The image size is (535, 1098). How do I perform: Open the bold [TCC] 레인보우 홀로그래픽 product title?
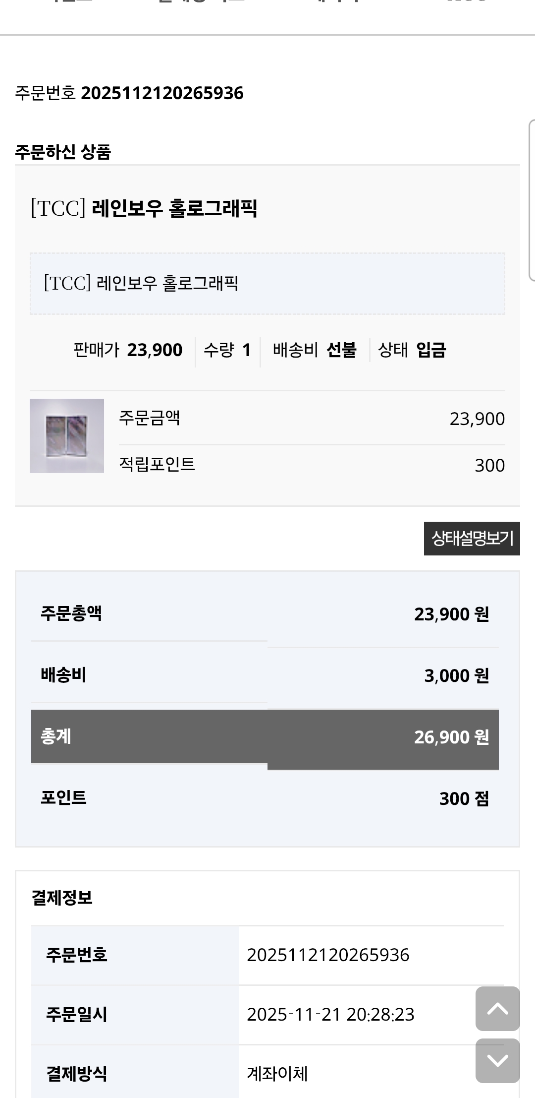[x=144, y=208]
